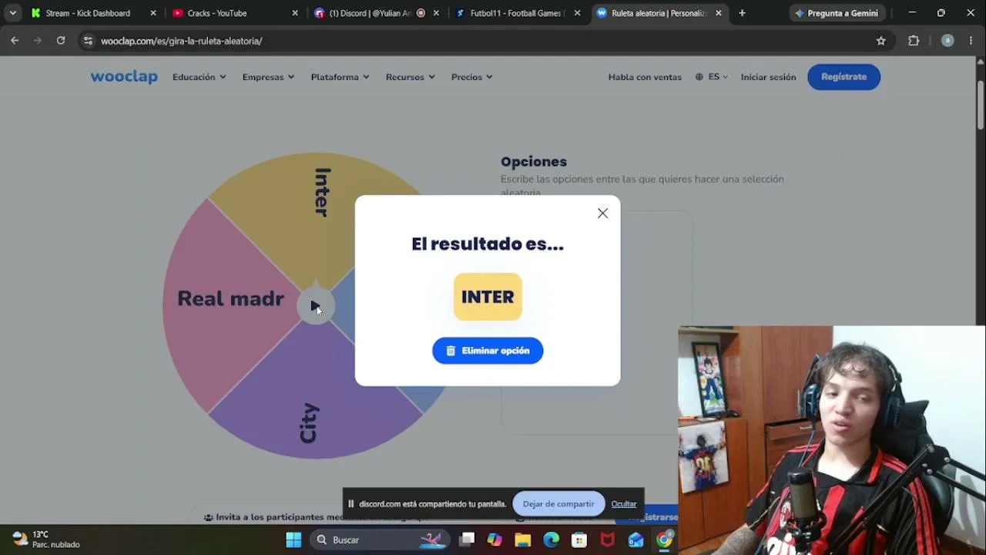Open the Chrome profile avatar
This screenshot has height=555, width=986.
tap(947, 41)
